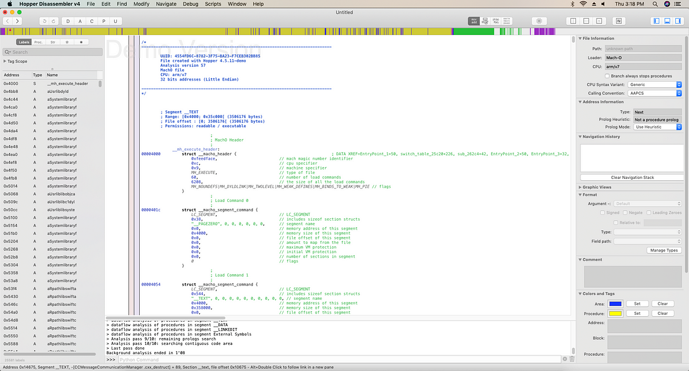Enable Branch always stops procedures checkbox

click(x=607, y=76)
